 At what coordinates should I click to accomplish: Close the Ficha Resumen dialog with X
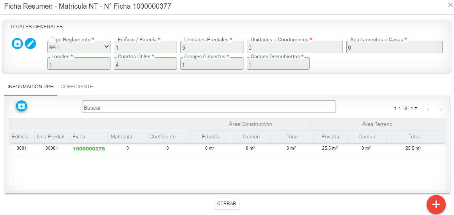pos(450,5)
